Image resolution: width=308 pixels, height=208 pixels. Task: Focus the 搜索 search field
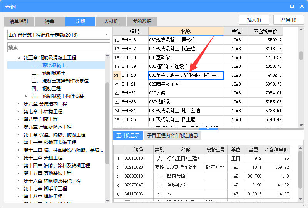coord(59,47)
